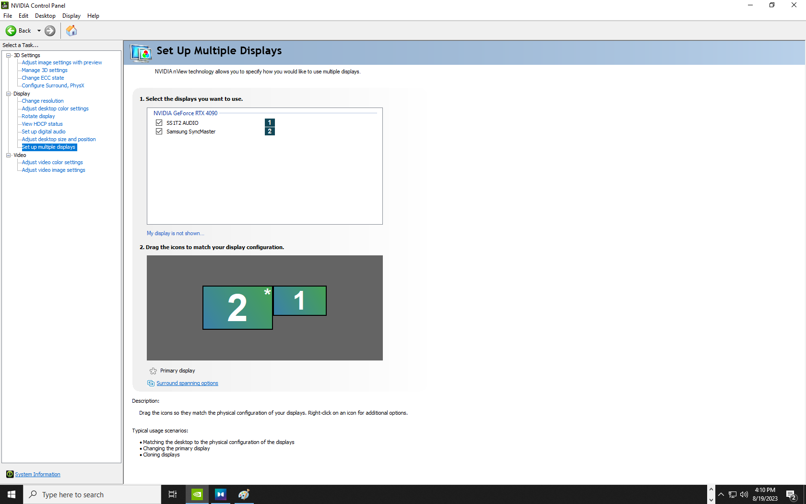Select the display 2 monitor thumbnail

[237, 308]
